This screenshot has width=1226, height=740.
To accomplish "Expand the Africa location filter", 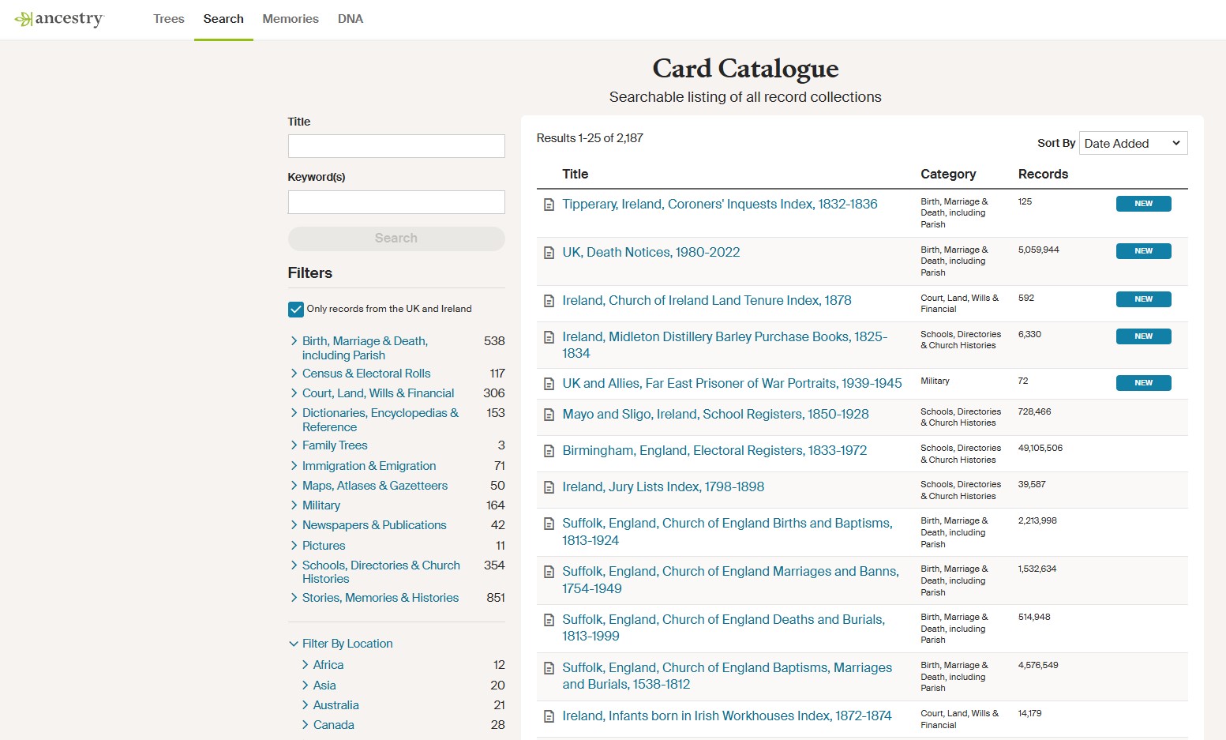I will click(x=306, y=665).
